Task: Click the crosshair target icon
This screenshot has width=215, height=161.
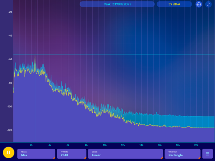Action: 199,4
